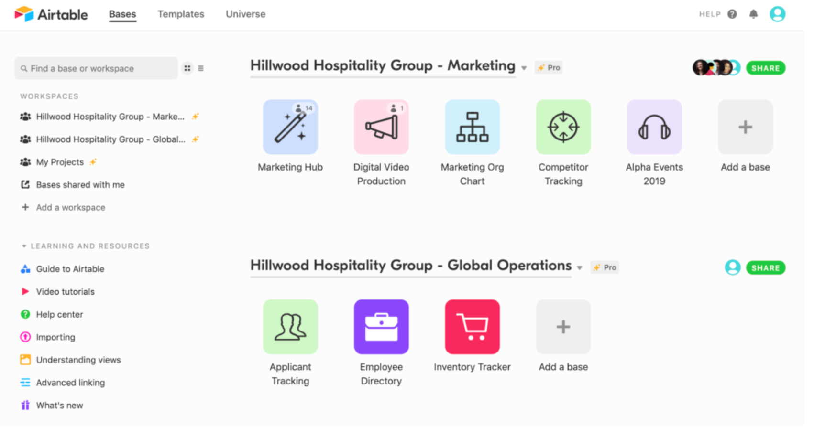Open the Employee Directory briefcase icon
The width and height of the screenshot is (814, 427).
pyautogui.click(x=381, y=327)
